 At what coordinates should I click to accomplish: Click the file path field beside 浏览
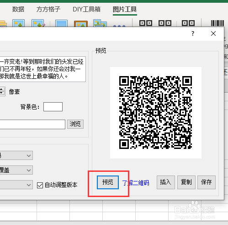click(32, 124)
